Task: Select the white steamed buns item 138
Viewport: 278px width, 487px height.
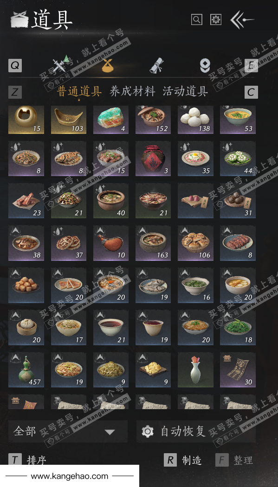Action: 195,120
